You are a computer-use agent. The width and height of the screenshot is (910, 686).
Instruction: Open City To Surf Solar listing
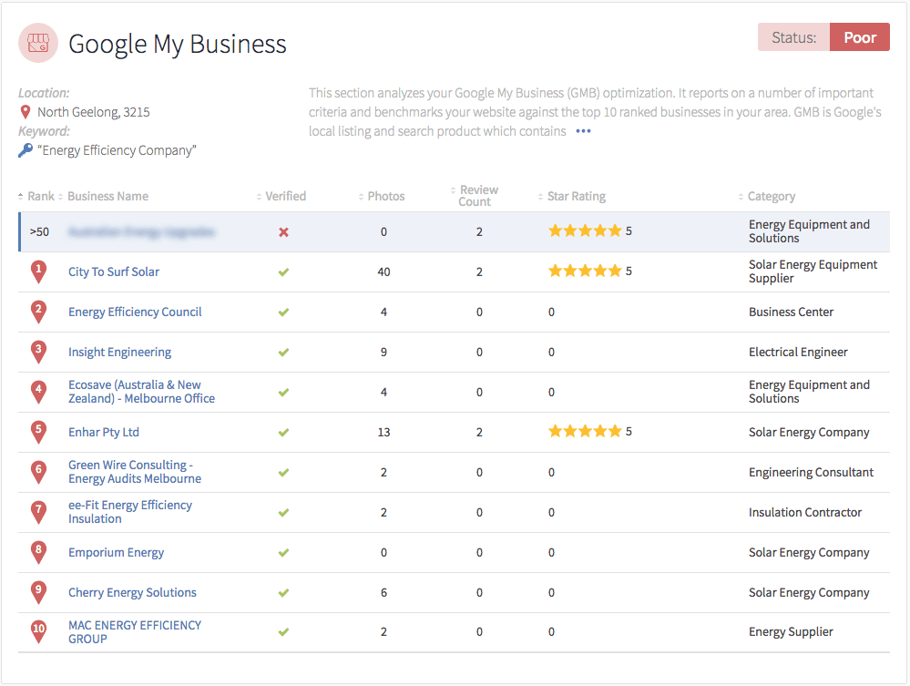[114, 271]
